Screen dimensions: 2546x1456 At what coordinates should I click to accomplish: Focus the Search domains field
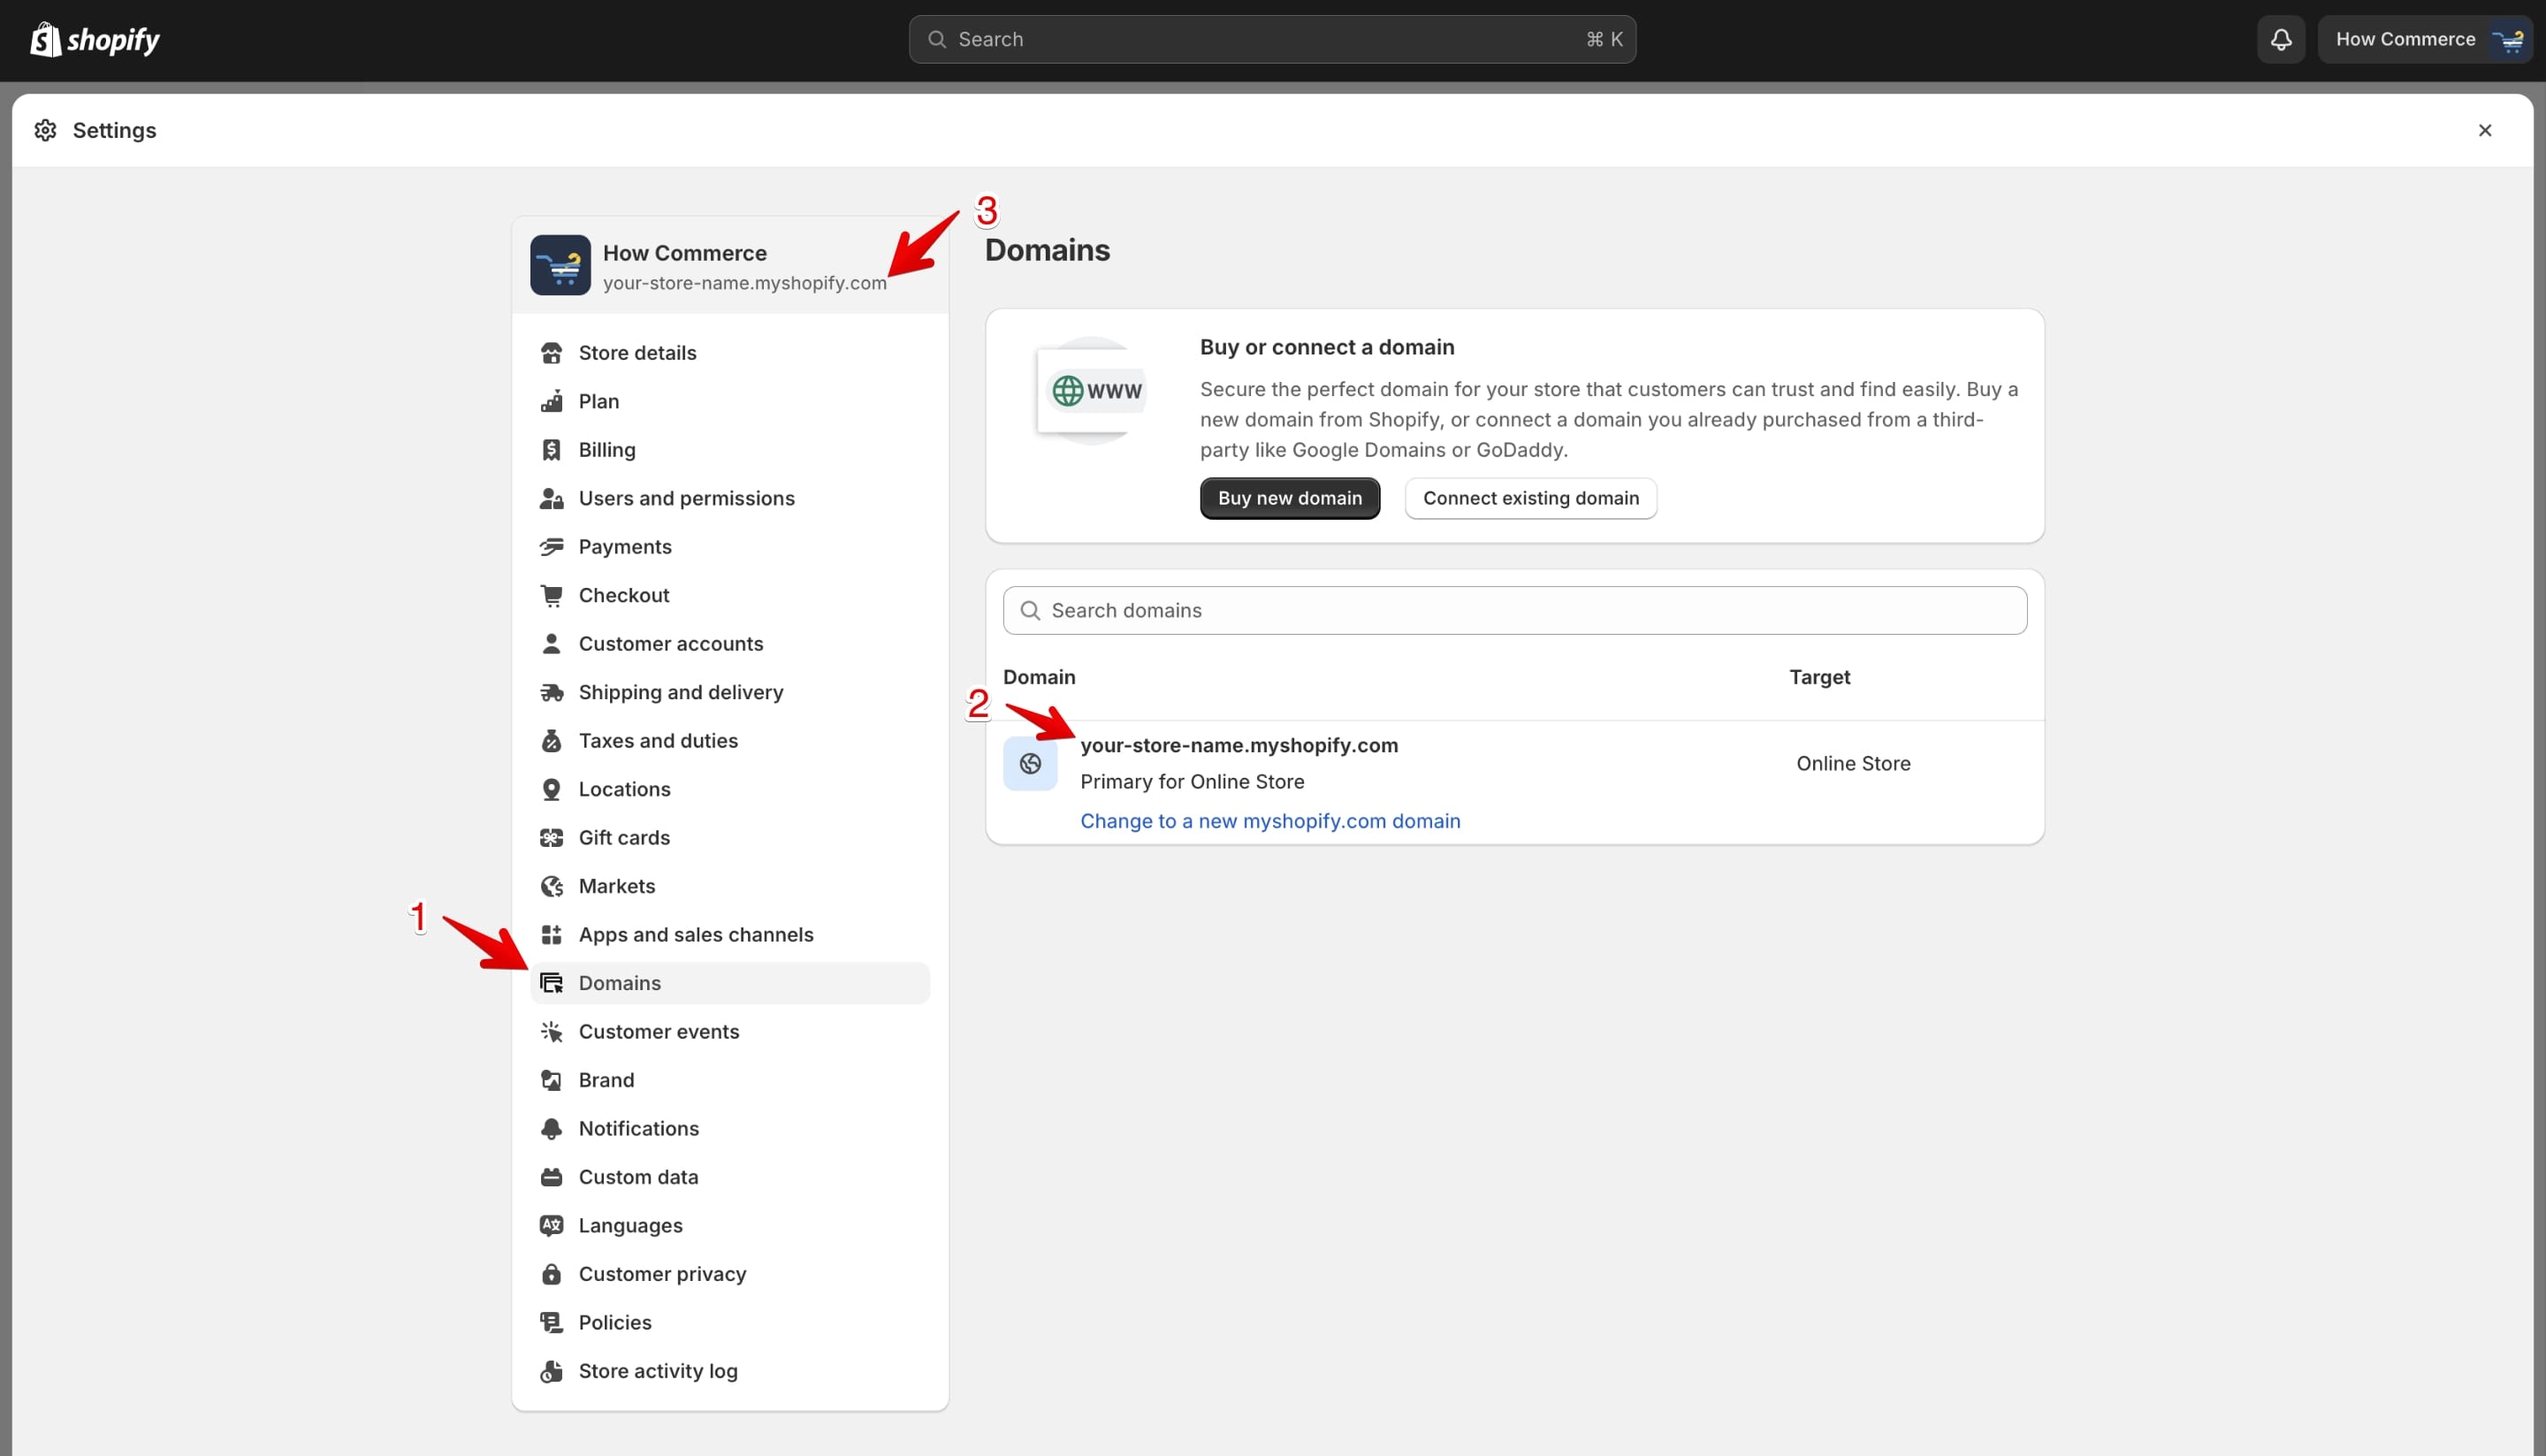(x=1514, y=610)
